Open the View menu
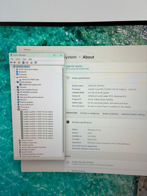Screen dimensions: 147x196 (x=24, y=59)
